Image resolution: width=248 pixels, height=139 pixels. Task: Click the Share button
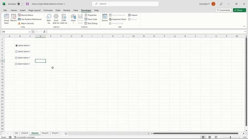(238, 10)
